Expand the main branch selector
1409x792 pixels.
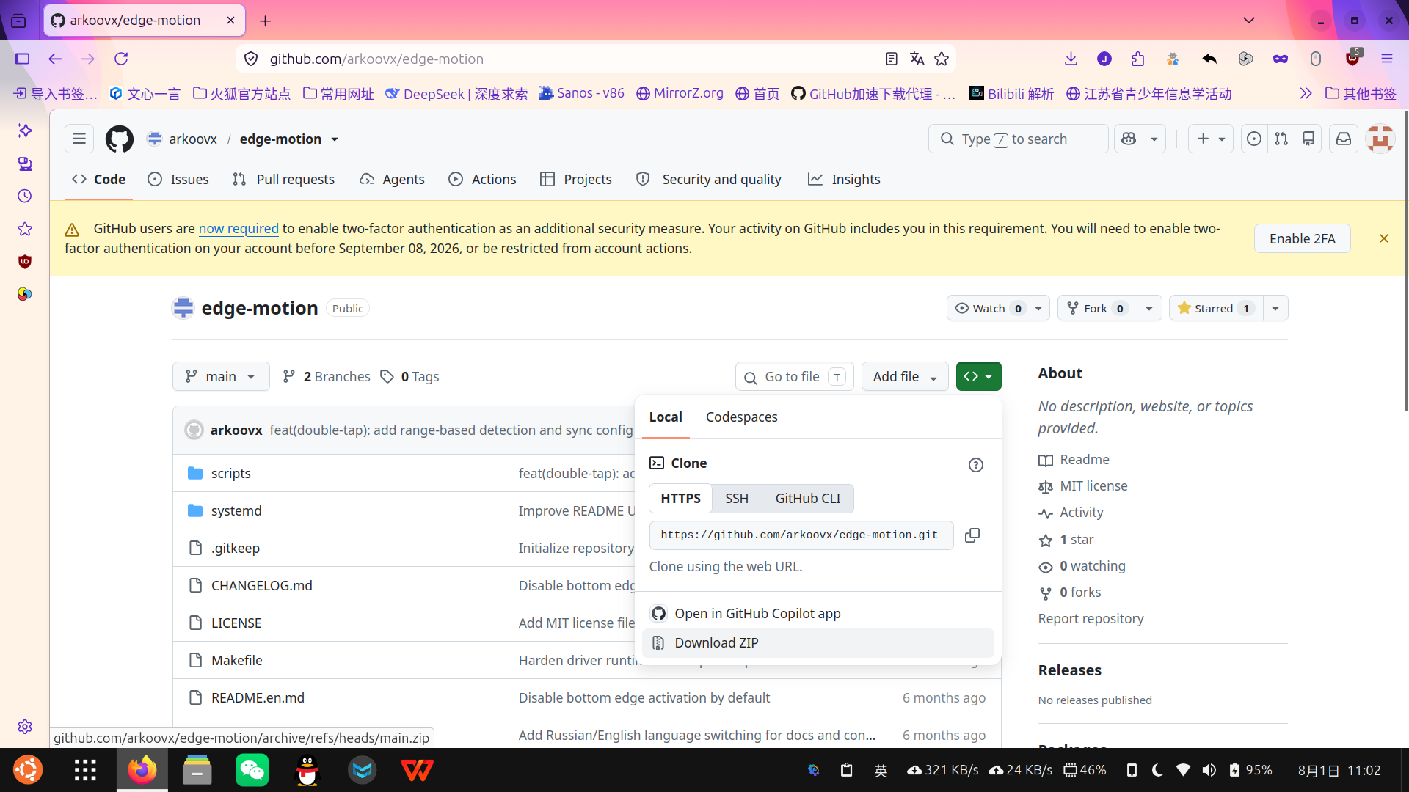point(221,376)
